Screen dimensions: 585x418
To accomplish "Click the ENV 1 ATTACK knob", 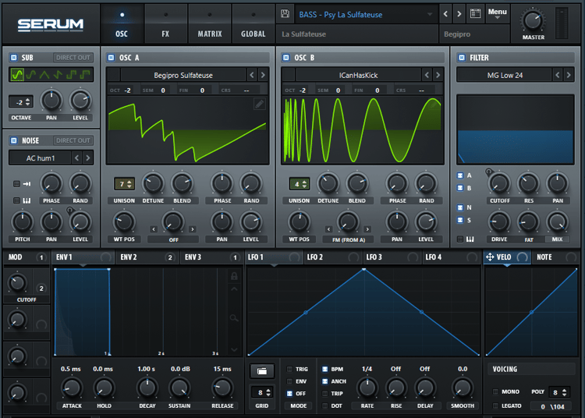I will 72,388.
